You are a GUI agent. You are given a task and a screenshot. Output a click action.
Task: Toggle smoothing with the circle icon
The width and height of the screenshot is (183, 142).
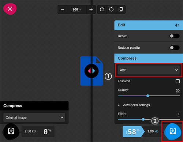coord(111,10)
